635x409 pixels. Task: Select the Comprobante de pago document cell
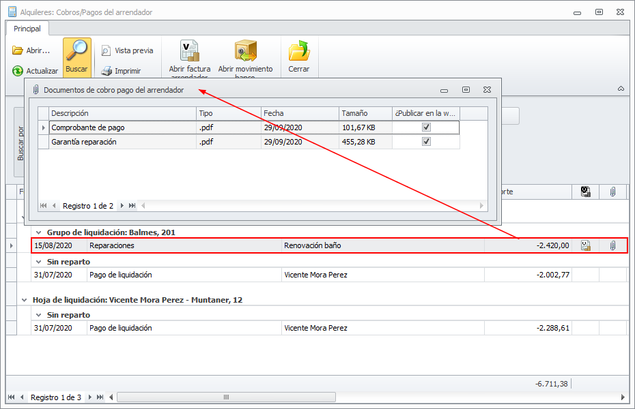(x=122, y=127)
